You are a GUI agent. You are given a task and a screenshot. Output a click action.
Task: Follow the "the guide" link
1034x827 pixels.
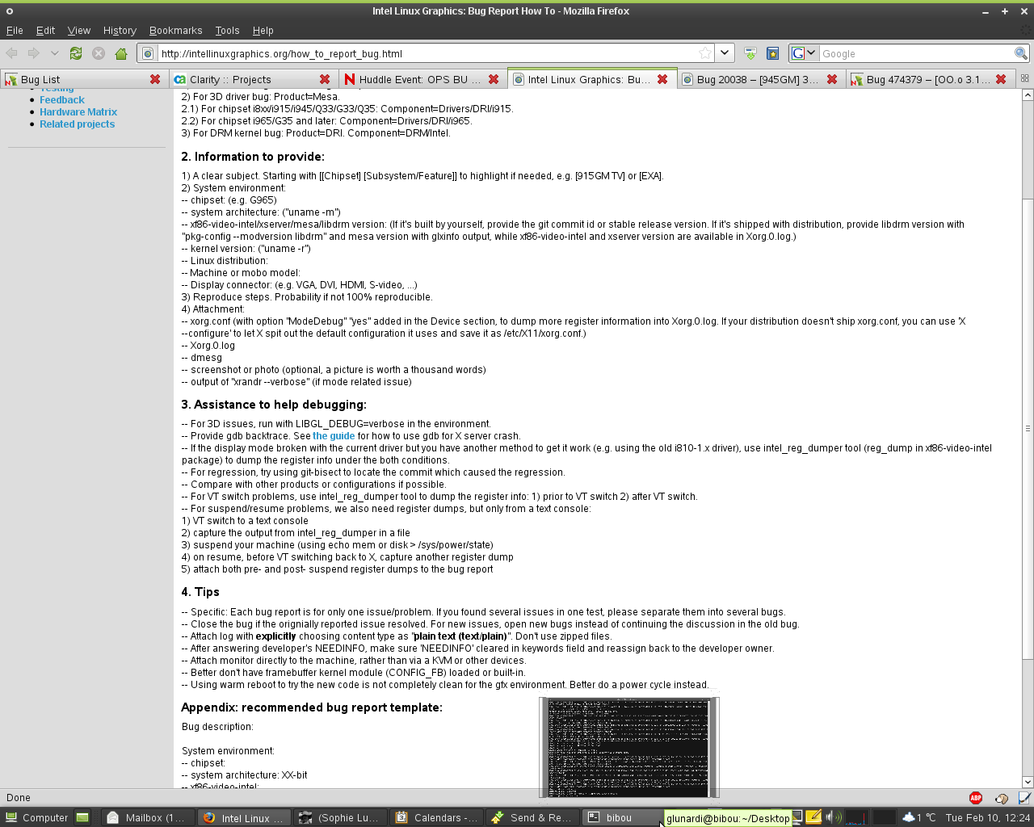(x=334, y=436)
